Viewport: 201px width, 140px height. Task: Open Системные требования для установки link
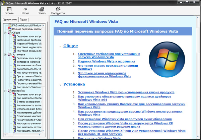[109, 56]
